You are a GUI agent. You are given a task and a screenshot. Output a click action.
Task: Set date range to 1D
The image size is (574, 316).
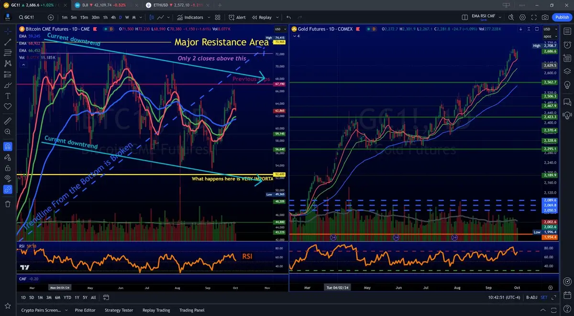pos(23,297)
